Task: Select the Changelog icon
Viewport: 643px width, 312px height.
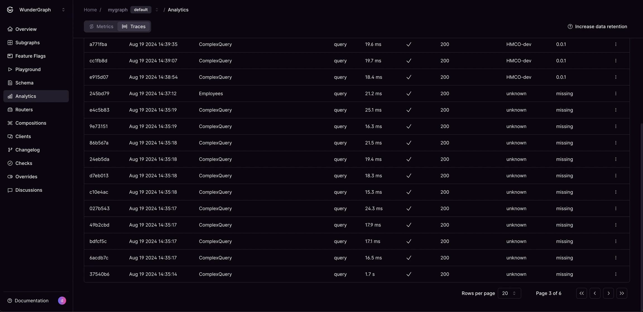Action: click(x=10, y=150)
